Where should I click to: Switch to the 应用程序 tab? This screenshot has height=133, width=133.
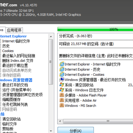[14, 30]
